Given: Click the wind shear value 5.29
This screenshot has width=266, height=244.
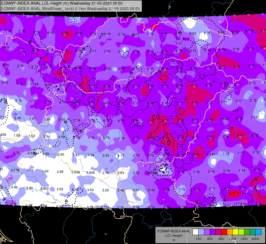Looking at the screenshot, I should 77,85.
